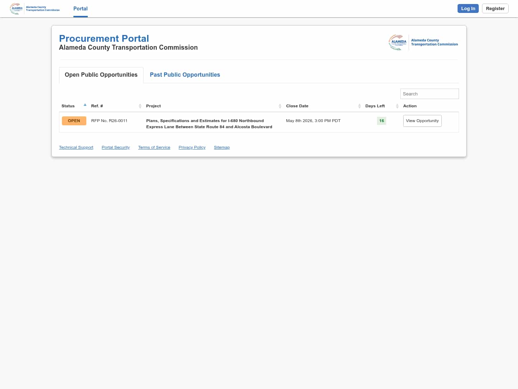Open the Portal Security link
Viewport: 518px width, 389px height.
pyautogui.click(x=115, y=147)
